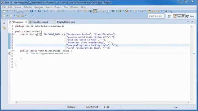Image resolution: width=198 pixels, height=111 pixels.
Task: Click the New file wizard icon
Action: point(4,11)
